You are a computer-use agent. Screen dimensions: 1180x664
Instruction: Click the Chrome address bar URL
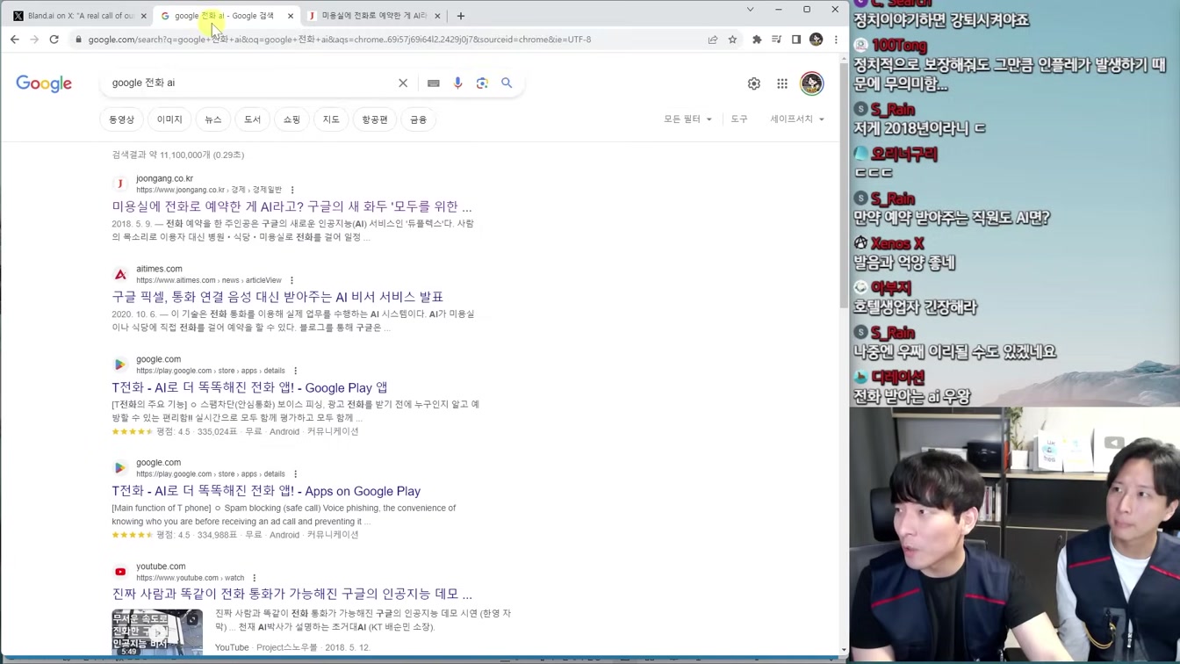click(339, 40)
